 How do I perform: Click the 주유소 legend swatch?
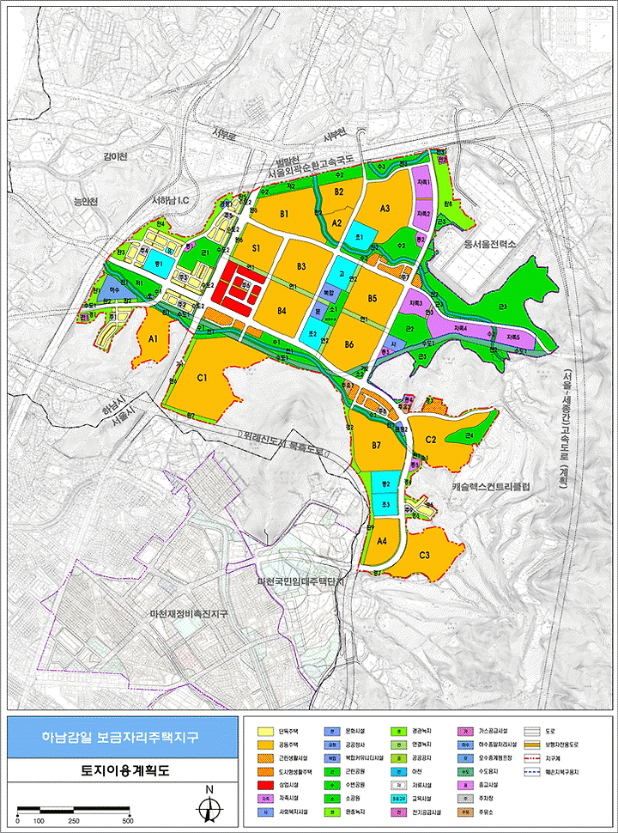tap(464, 812)
